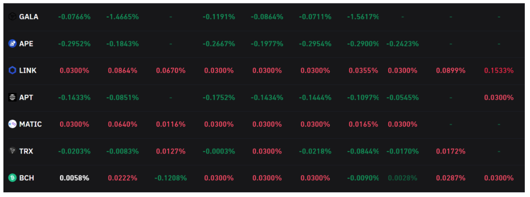The width and height of the screenshot is (530, 197).
Task: Click GALA rate -1.5617%
Action: coord(363,17)
